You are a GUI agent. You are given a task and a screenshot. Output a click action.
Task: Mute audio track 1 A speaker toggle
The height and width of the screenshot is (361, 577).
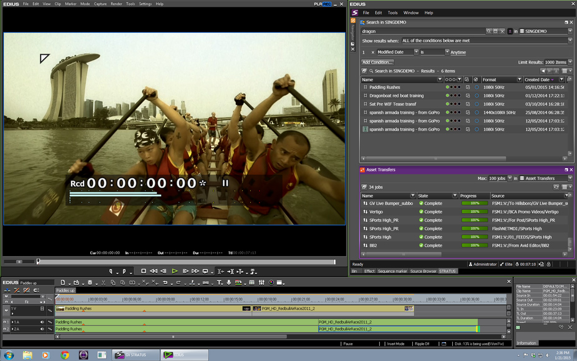coord(42,322)
